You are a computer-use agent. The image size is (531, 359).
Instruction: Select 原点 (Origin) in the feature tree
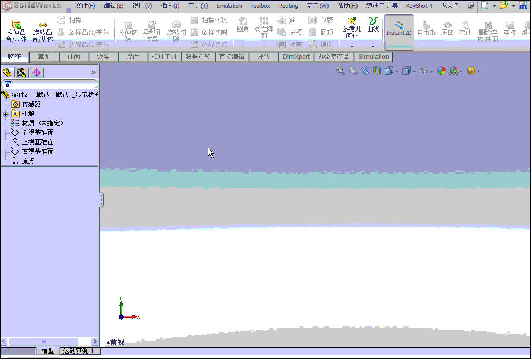pyautogui.click(x=23, y=161)
